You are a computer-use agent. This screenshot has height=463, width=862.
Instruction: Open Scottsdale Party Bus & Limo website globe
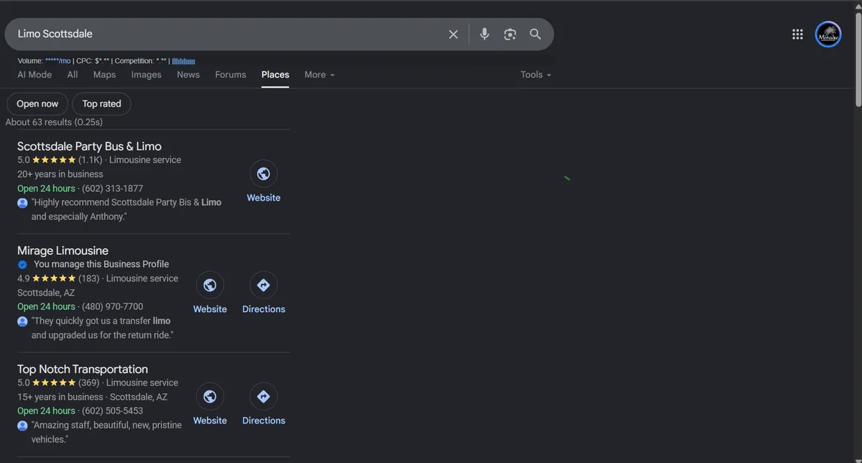coord(264,173)
